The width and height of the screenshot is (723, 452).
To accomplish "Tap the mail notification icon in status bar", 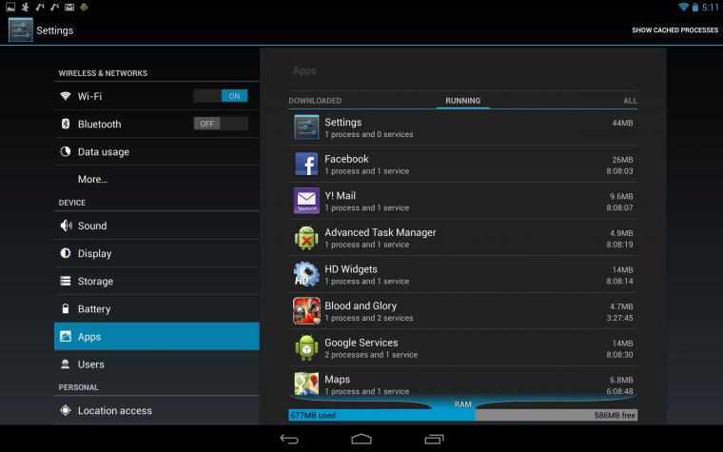I will pyautogui.click(x=69, y=7).
